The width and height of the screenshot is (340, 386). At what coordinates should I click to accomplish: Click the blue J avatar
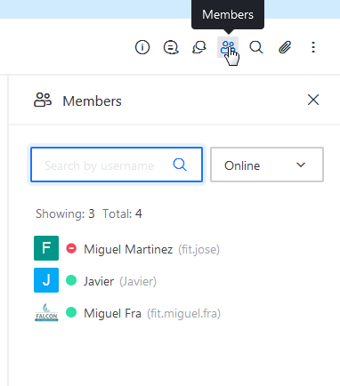[x=46, y=280]
